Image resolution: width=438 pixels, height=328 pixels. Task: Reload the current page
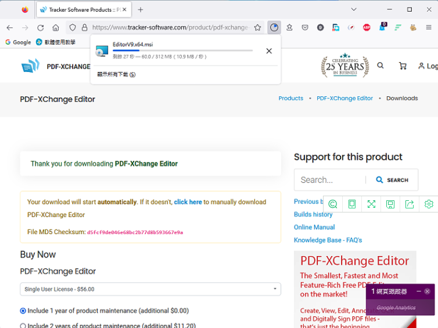coord(41,27)
